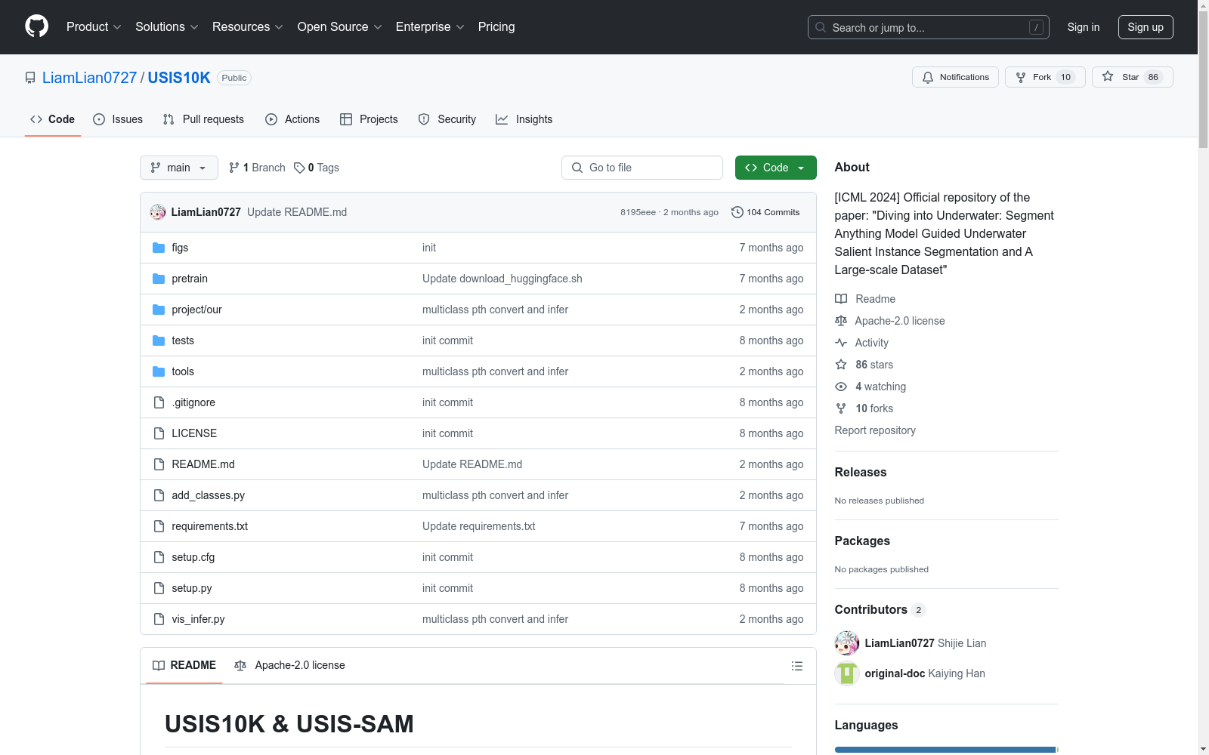Viewport: 1209px width, 755px height.
Task: Click the Go to file search field
Action: click(642, 168)
